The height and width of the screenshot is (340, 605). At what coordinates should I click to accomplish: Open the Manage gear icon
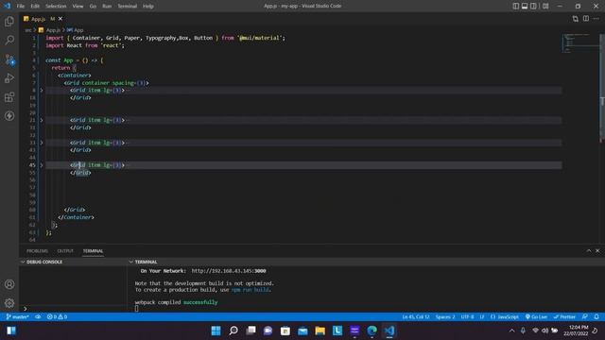9,303
